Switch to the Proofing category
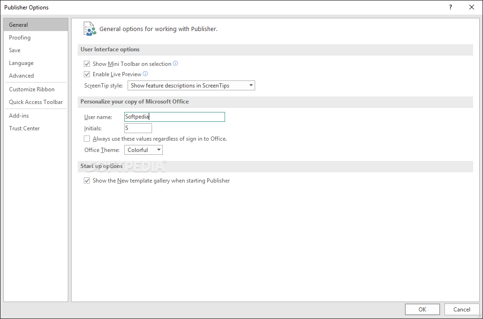 [x=36, y=38]
